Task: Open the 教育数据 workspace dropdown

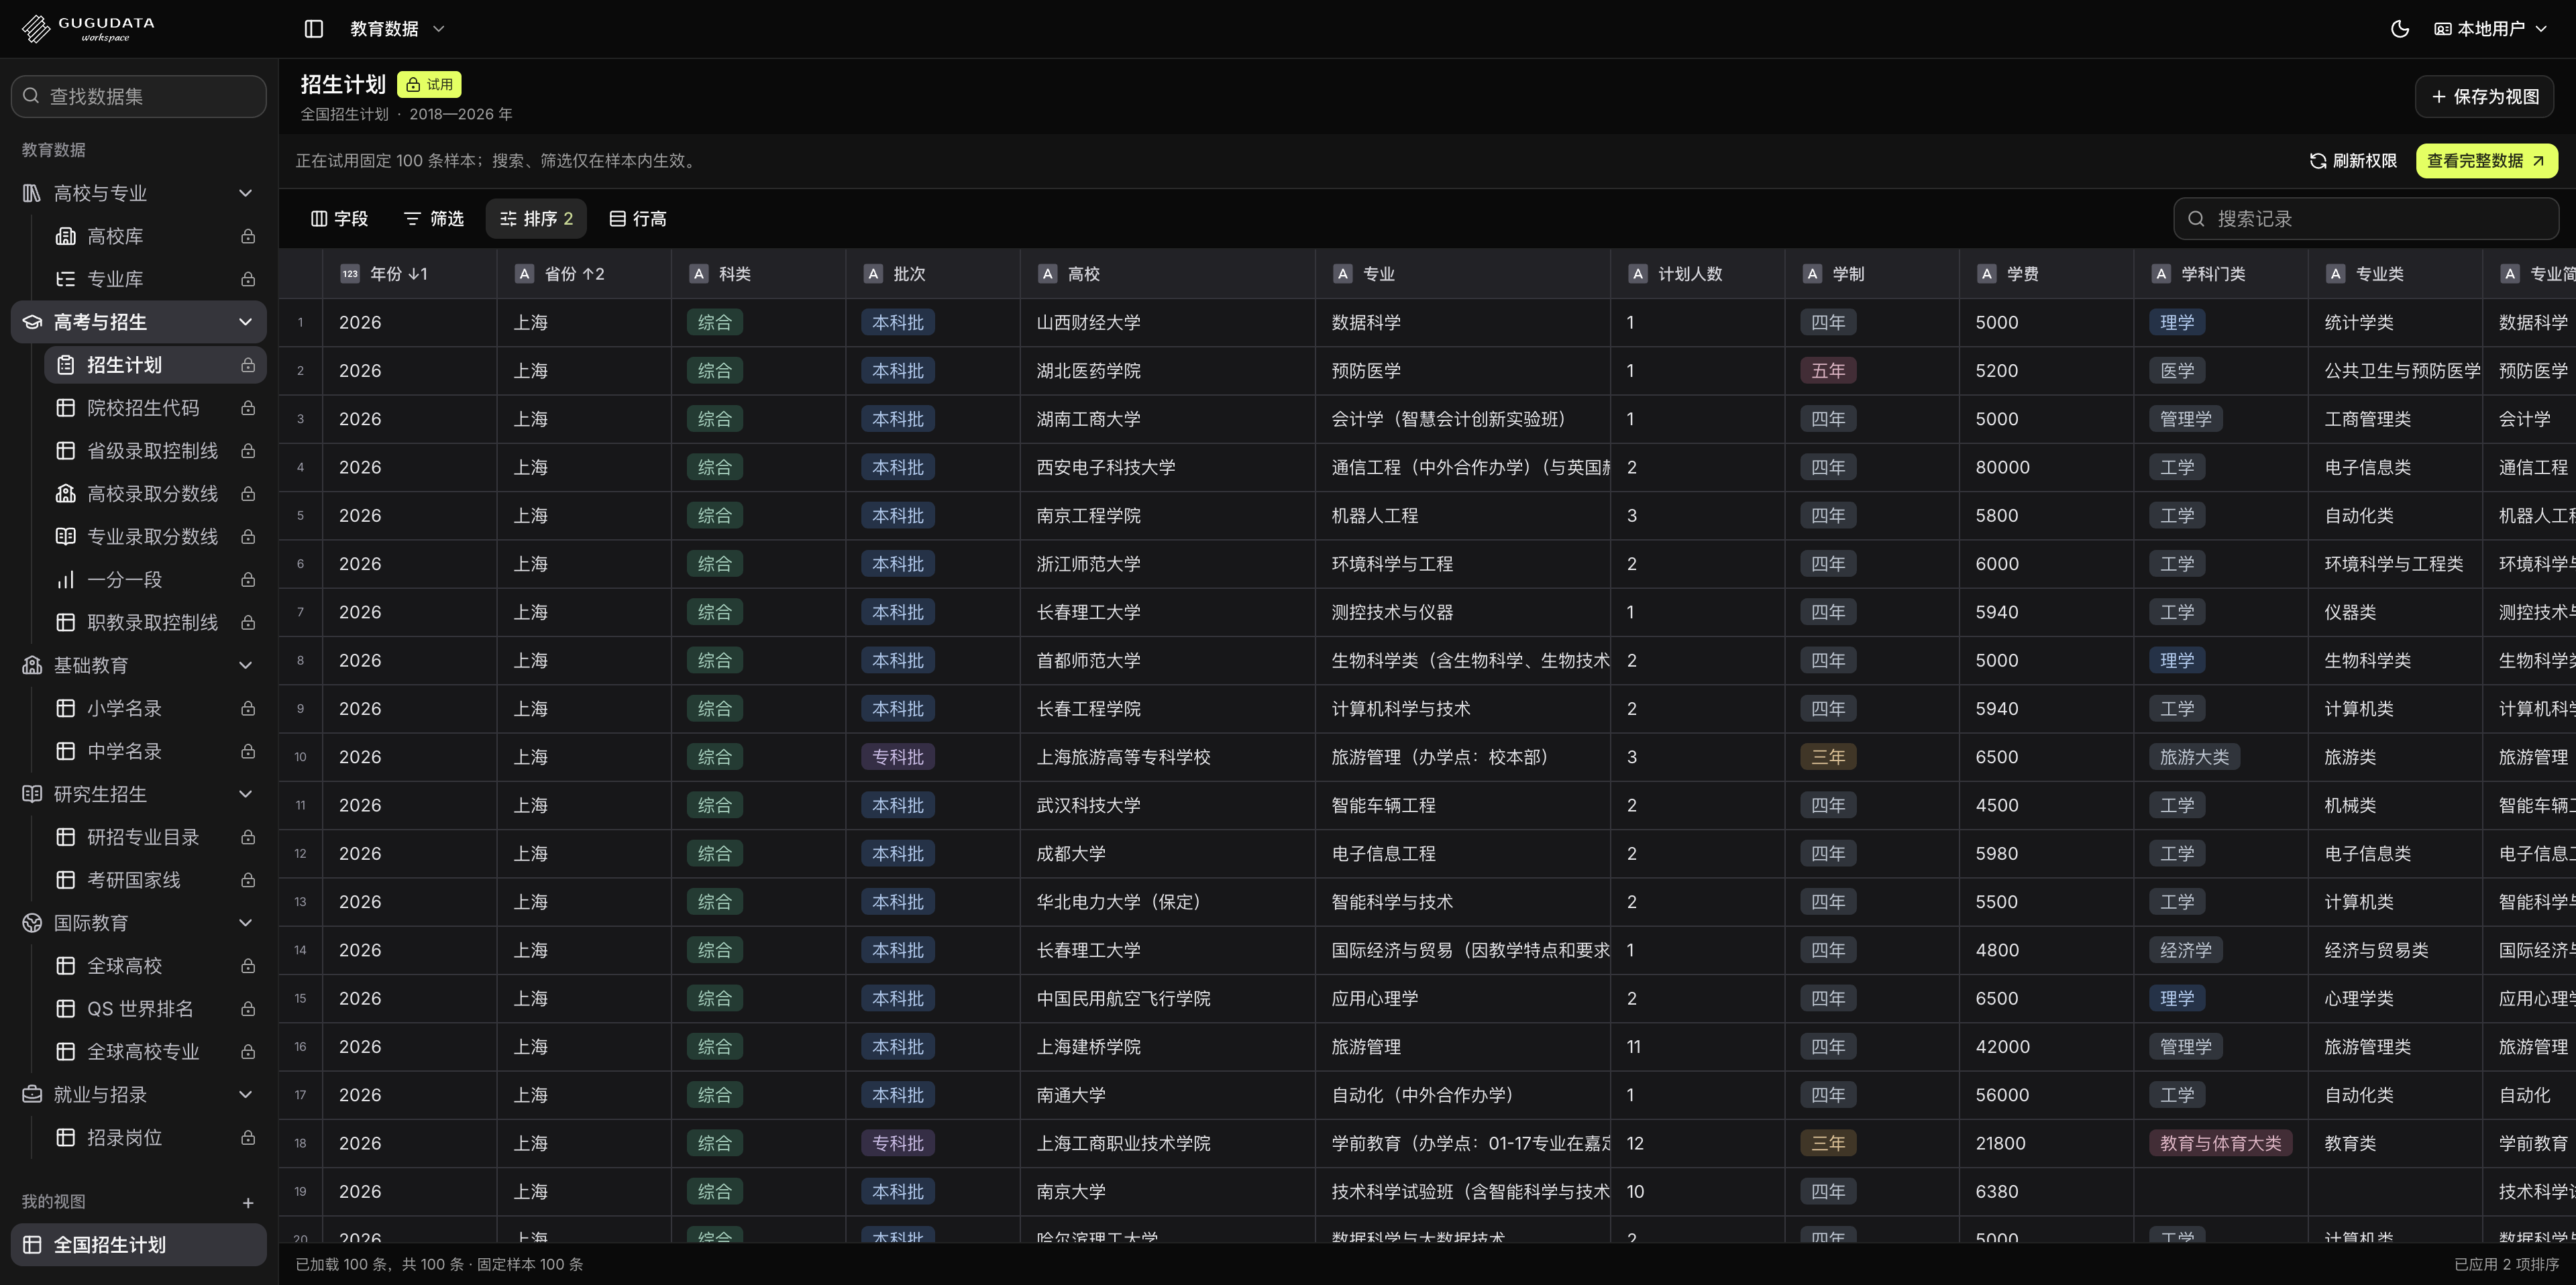Action: coord(397,29)
